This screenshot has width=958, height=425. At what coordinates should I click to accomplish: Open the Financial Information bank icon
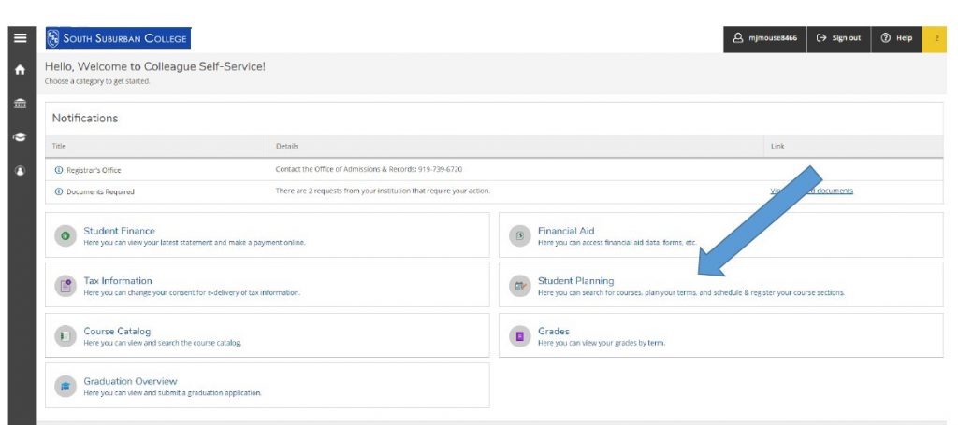click(x=20, y=104)
